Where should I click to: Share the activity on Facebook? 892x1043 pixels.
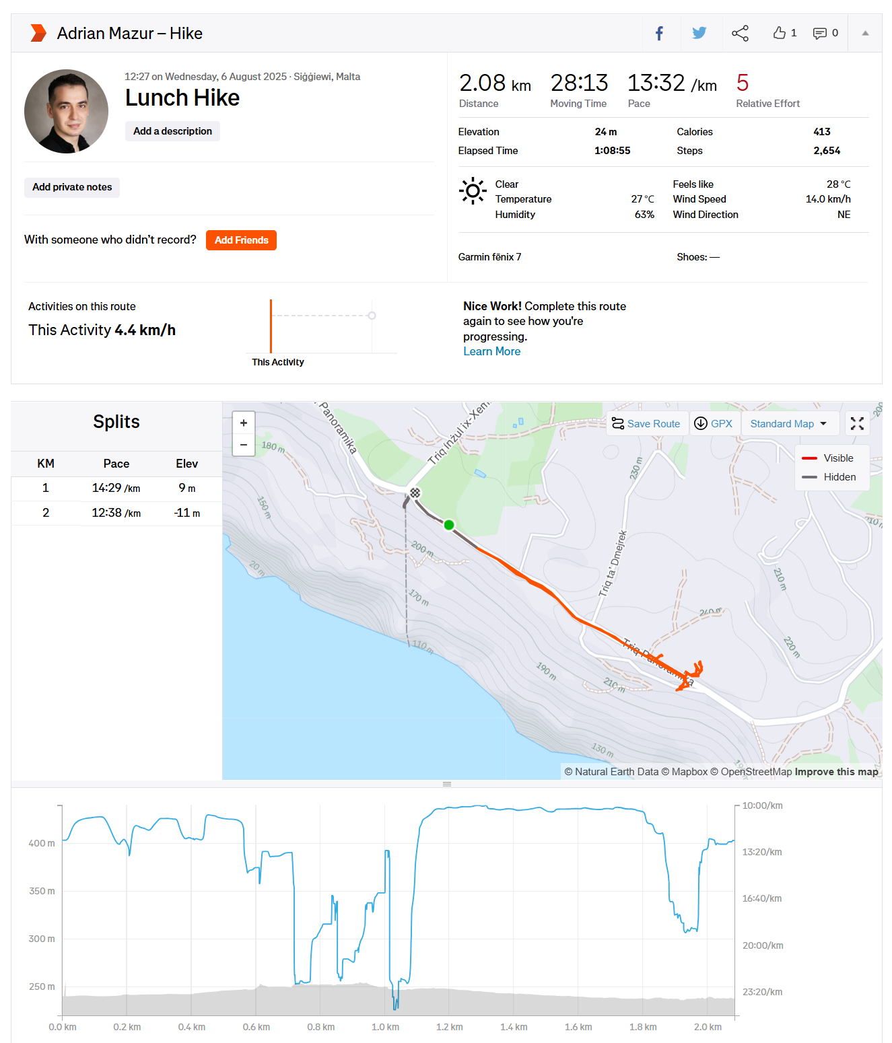[660, 33]
